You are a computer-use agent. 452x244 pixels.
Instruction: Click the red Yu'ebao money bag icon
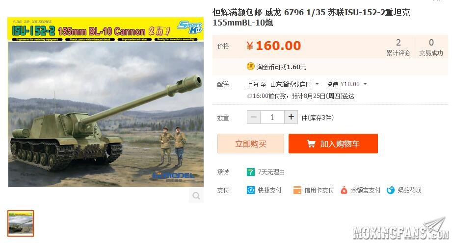pyautogui.click(x=344, y=190)
